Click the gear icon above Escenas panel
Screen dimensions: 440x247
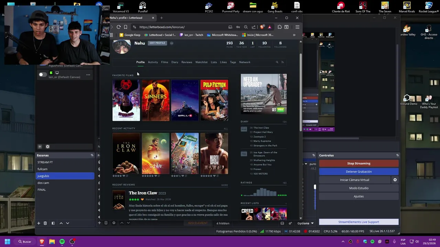[x=47, y=147]
